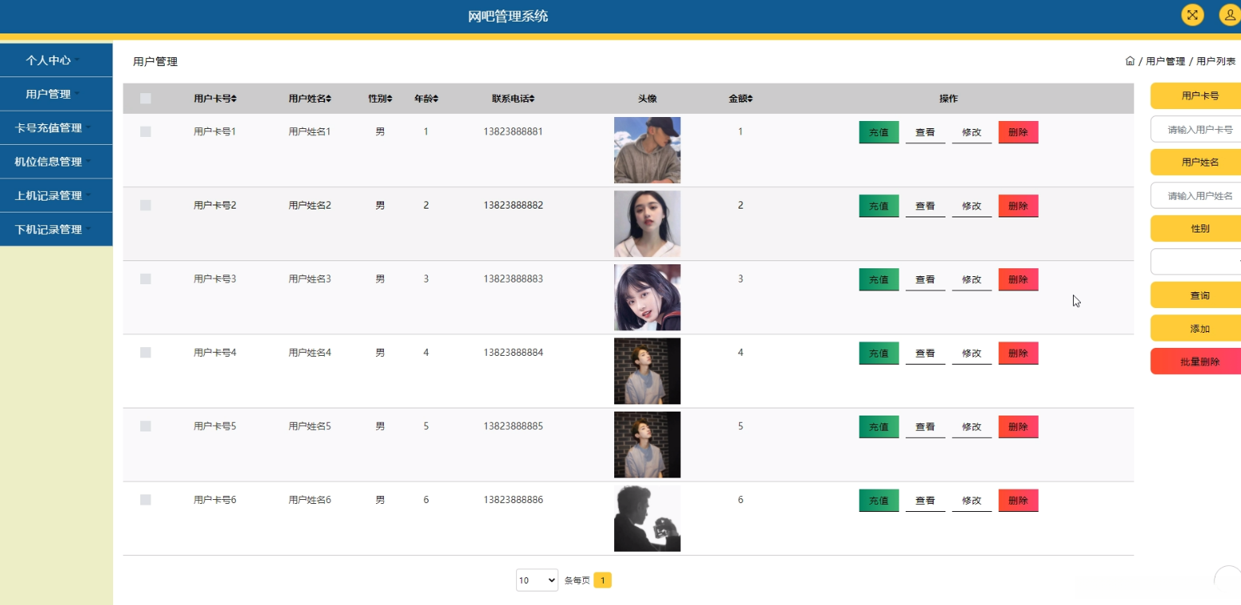The height and width of the screenshot is (605, 1241).
Task: View details of 用户姓名3
Action: (x=926, y=279)
